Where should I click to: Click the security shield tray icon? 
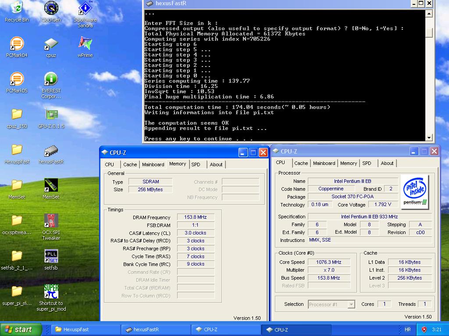tap(424, 329)
